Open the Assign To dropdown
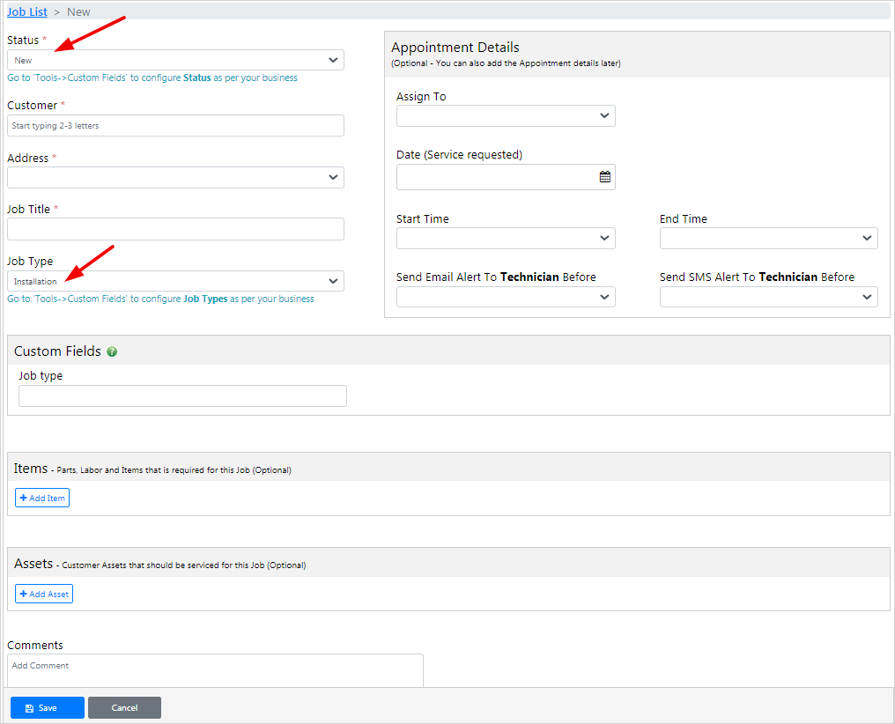The image size is (895, 724). pos(505,115)
